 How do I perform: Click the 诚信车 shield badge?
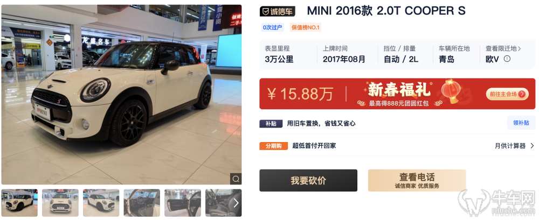pyautogui.click(x=277, y=11)
